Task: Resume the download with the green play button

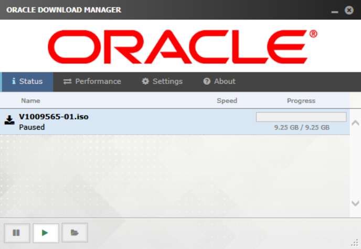Action: (x=46, y=233)
